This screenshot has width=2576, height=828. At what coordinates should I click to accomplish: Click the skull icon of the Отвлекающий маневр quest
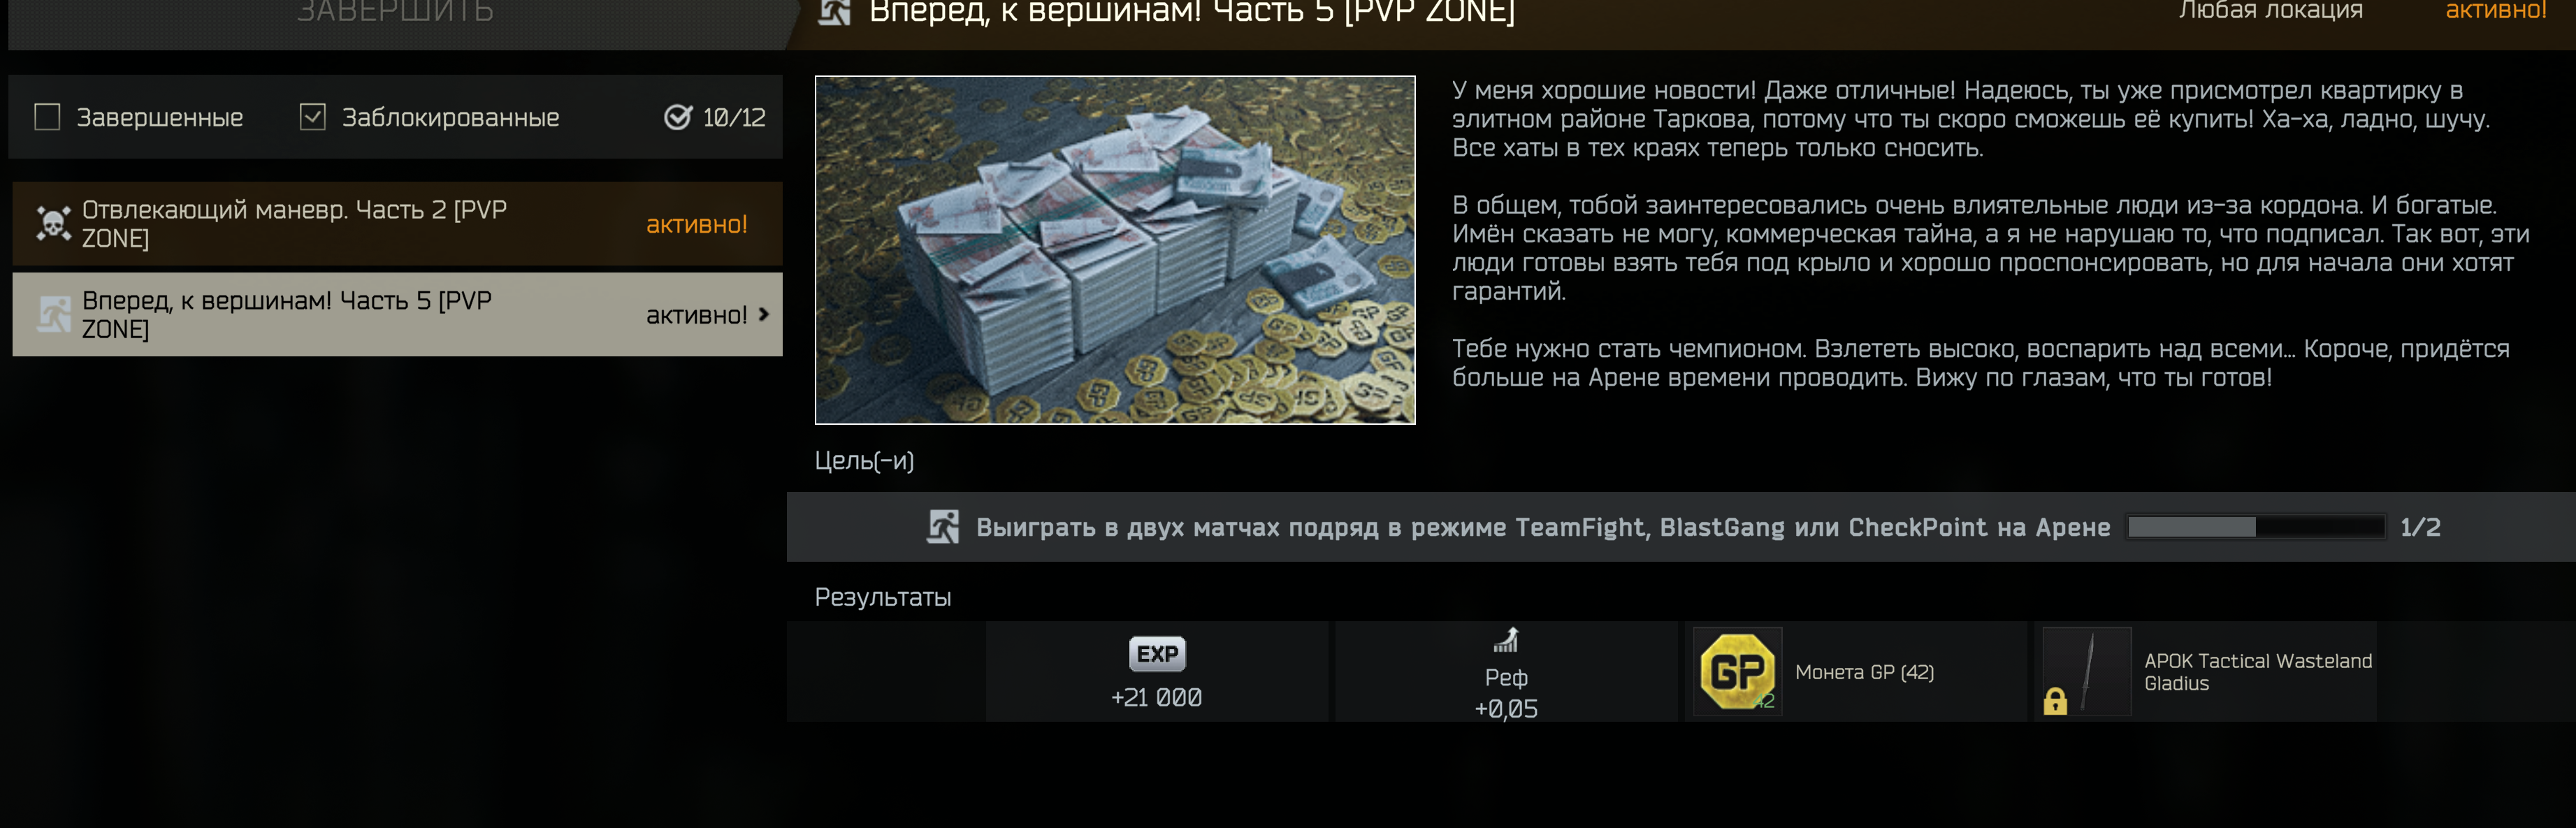pos(53,223)
